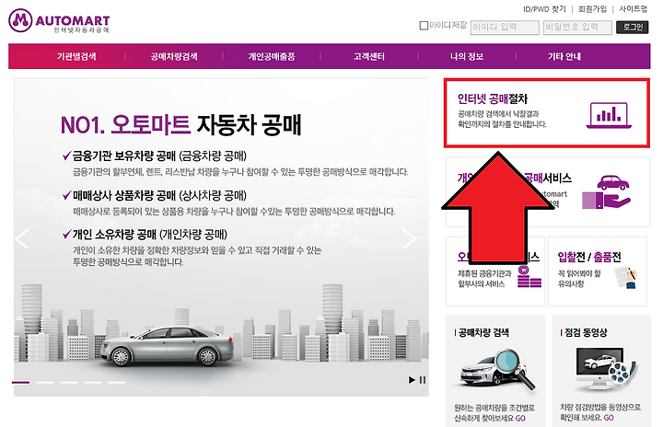
Task: Open the 나의 정보 menu
Action: point(467,56)
